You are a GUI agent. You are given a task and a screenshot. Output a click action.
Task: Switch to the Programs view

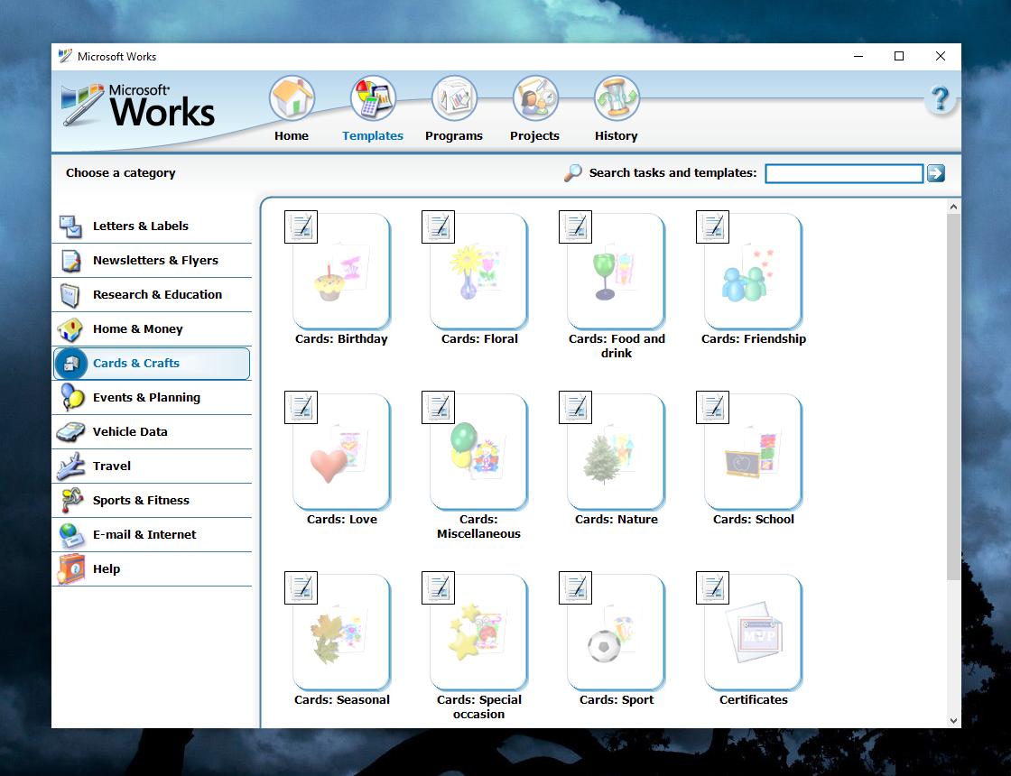click(x=454, y=108)
